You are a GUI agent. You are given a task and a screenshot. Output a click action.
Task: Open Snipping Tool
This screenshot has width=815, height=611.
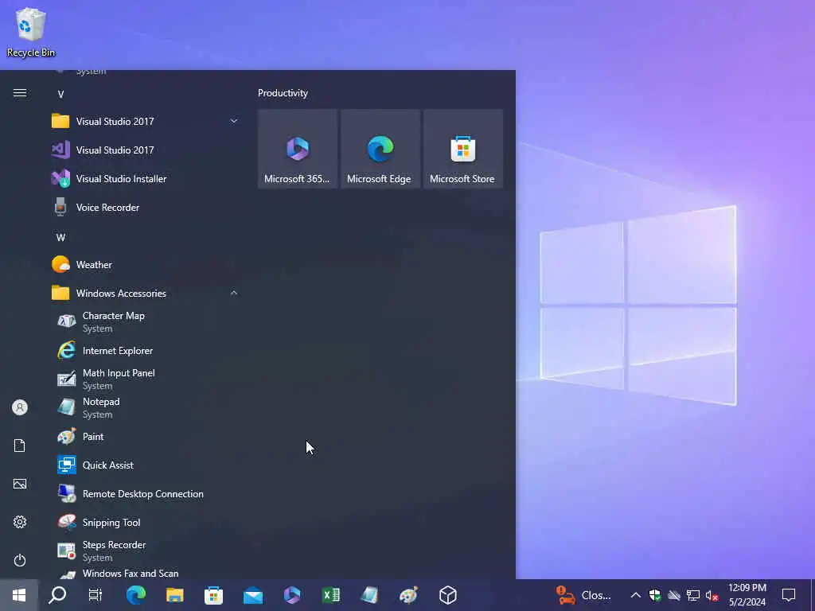pyautogui.click(x=146, y=522)
